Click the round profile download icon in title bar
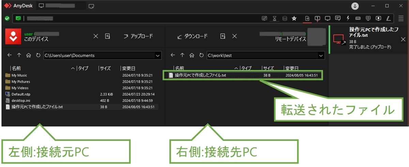The image size is (409, 167). click(355, 6)
